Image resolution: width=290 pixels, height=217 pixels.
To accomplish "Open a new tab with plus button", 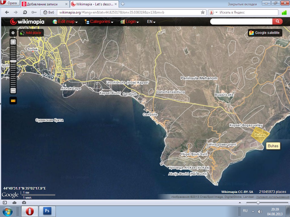I will coord(123,4).
